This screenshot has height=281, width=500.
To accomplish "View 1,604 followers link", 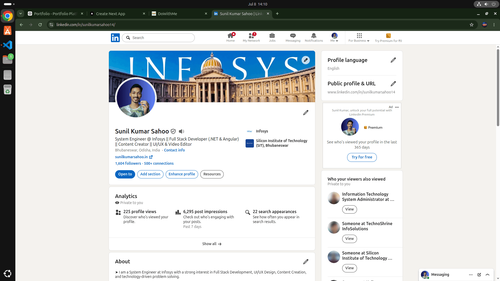I will 128,164.
